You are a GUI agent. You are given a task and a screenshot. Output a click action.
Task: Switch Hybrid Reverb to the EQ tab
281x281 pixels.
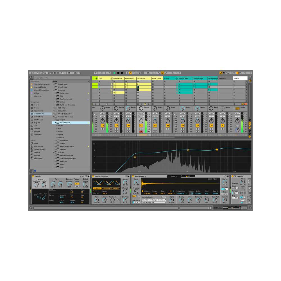[x=188, y=176]
